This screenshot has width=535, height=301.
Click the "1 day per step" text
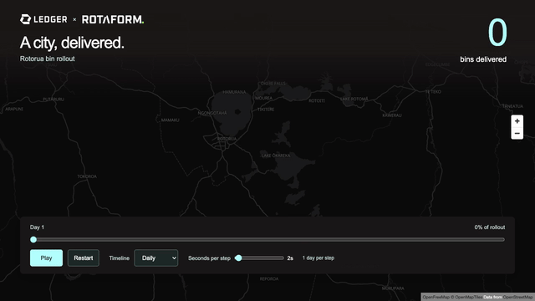(x=318, y=258)
